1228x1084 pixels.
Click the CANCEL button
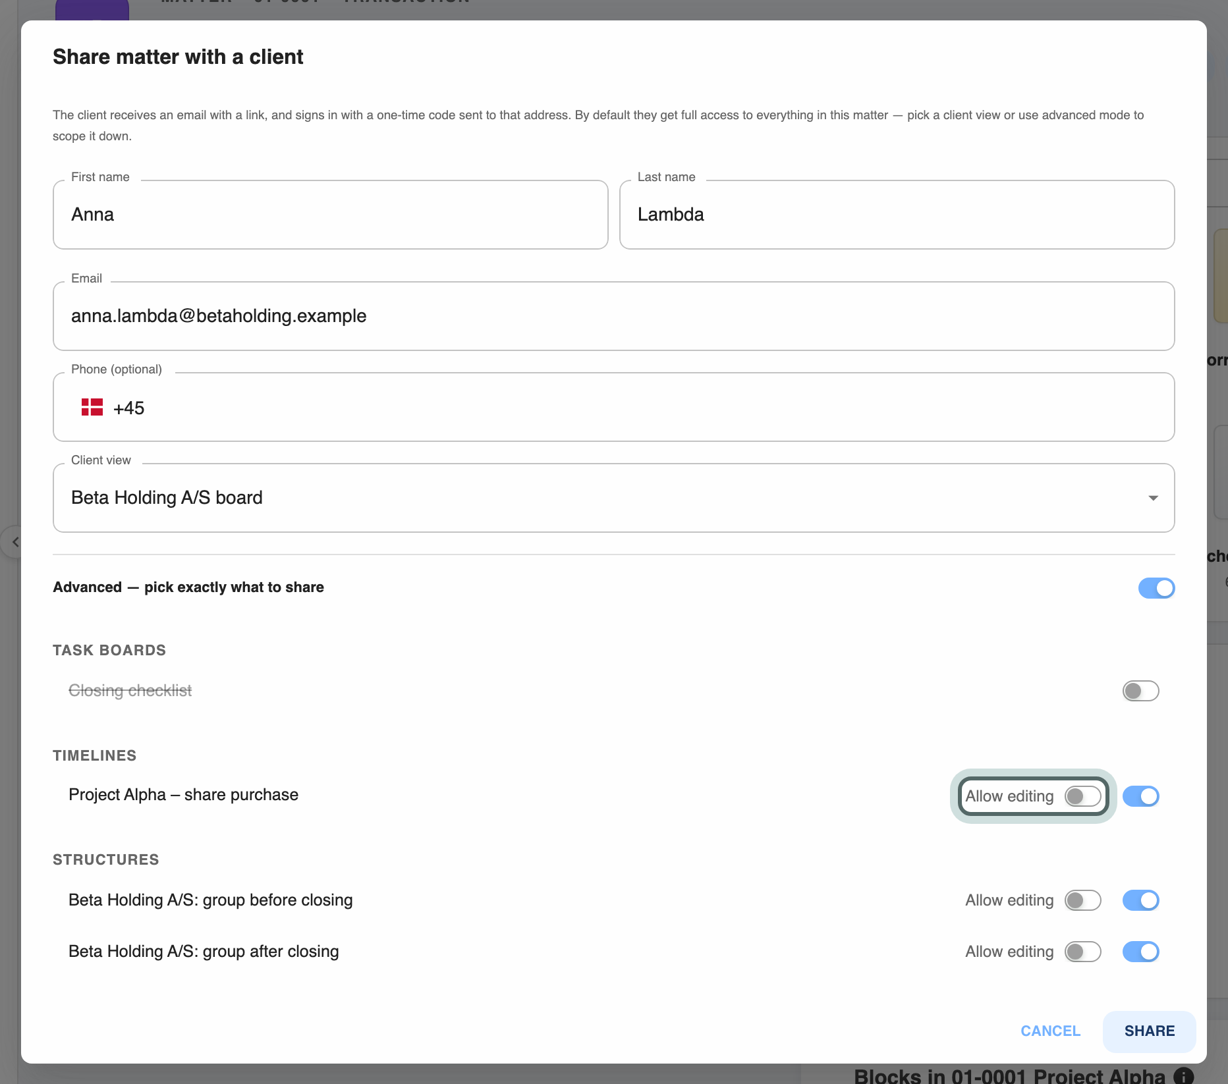[x=1050, y=1031]
